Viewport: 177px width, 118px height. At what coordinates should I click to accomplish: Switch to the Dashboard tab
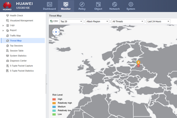pos(49,6)
